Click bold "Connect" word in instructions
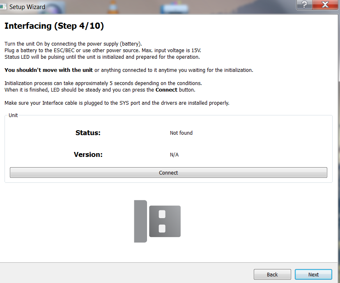 166,90
